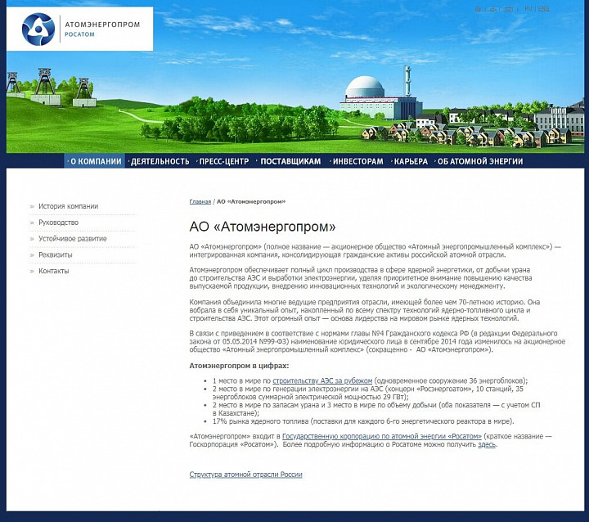This screenshot has width=589, height=522.
Task: Go to the «ПРЕСС-ЦЕНТР» section
Action: coord(223,161)
